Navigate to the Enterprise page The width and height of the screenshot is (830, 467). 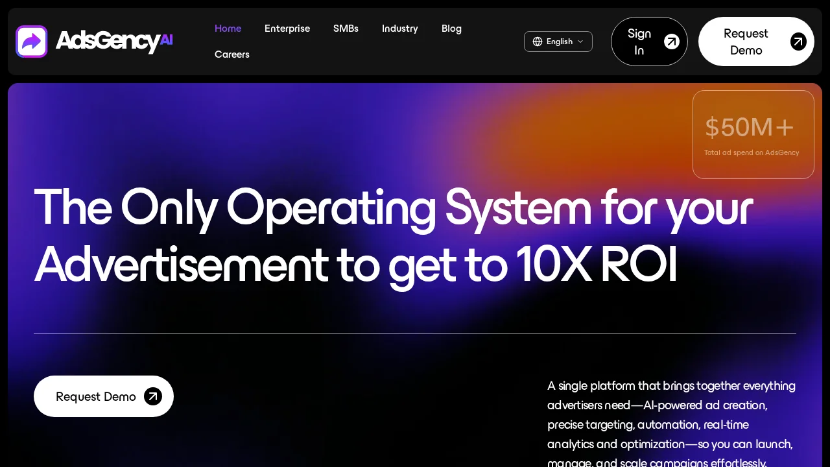[287, 29]
